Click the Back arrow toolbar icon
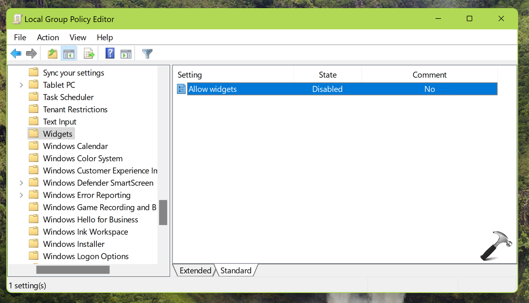The height and width of the screenshot is (303, 529). pyautogui.click(x=16, y=54)
